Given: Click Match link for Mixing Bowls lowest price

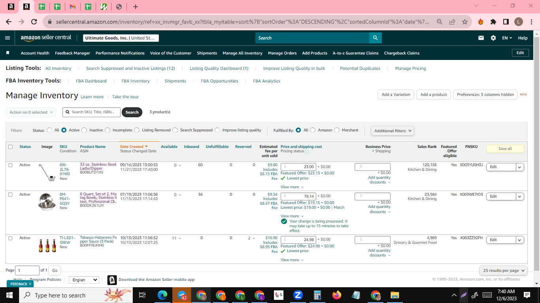Looking at the screenshot, I should (x=339, y=208).
